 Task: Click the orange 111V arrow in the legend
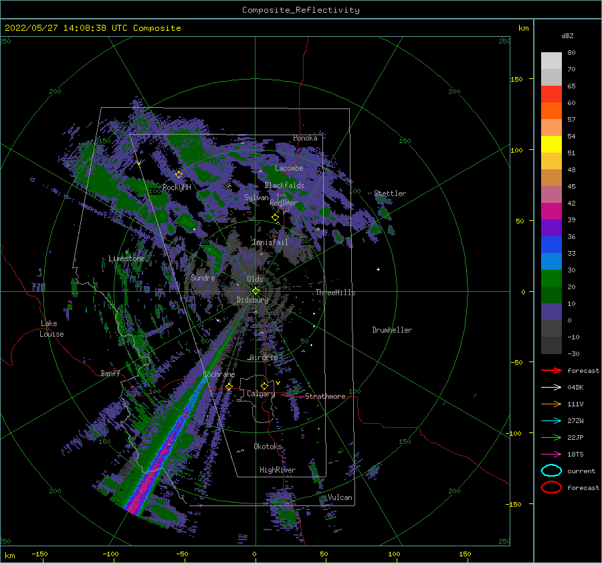click(x=551, y=404)
